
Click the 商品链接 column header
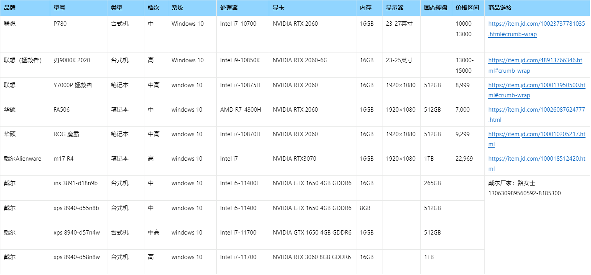tap(500, 8)
